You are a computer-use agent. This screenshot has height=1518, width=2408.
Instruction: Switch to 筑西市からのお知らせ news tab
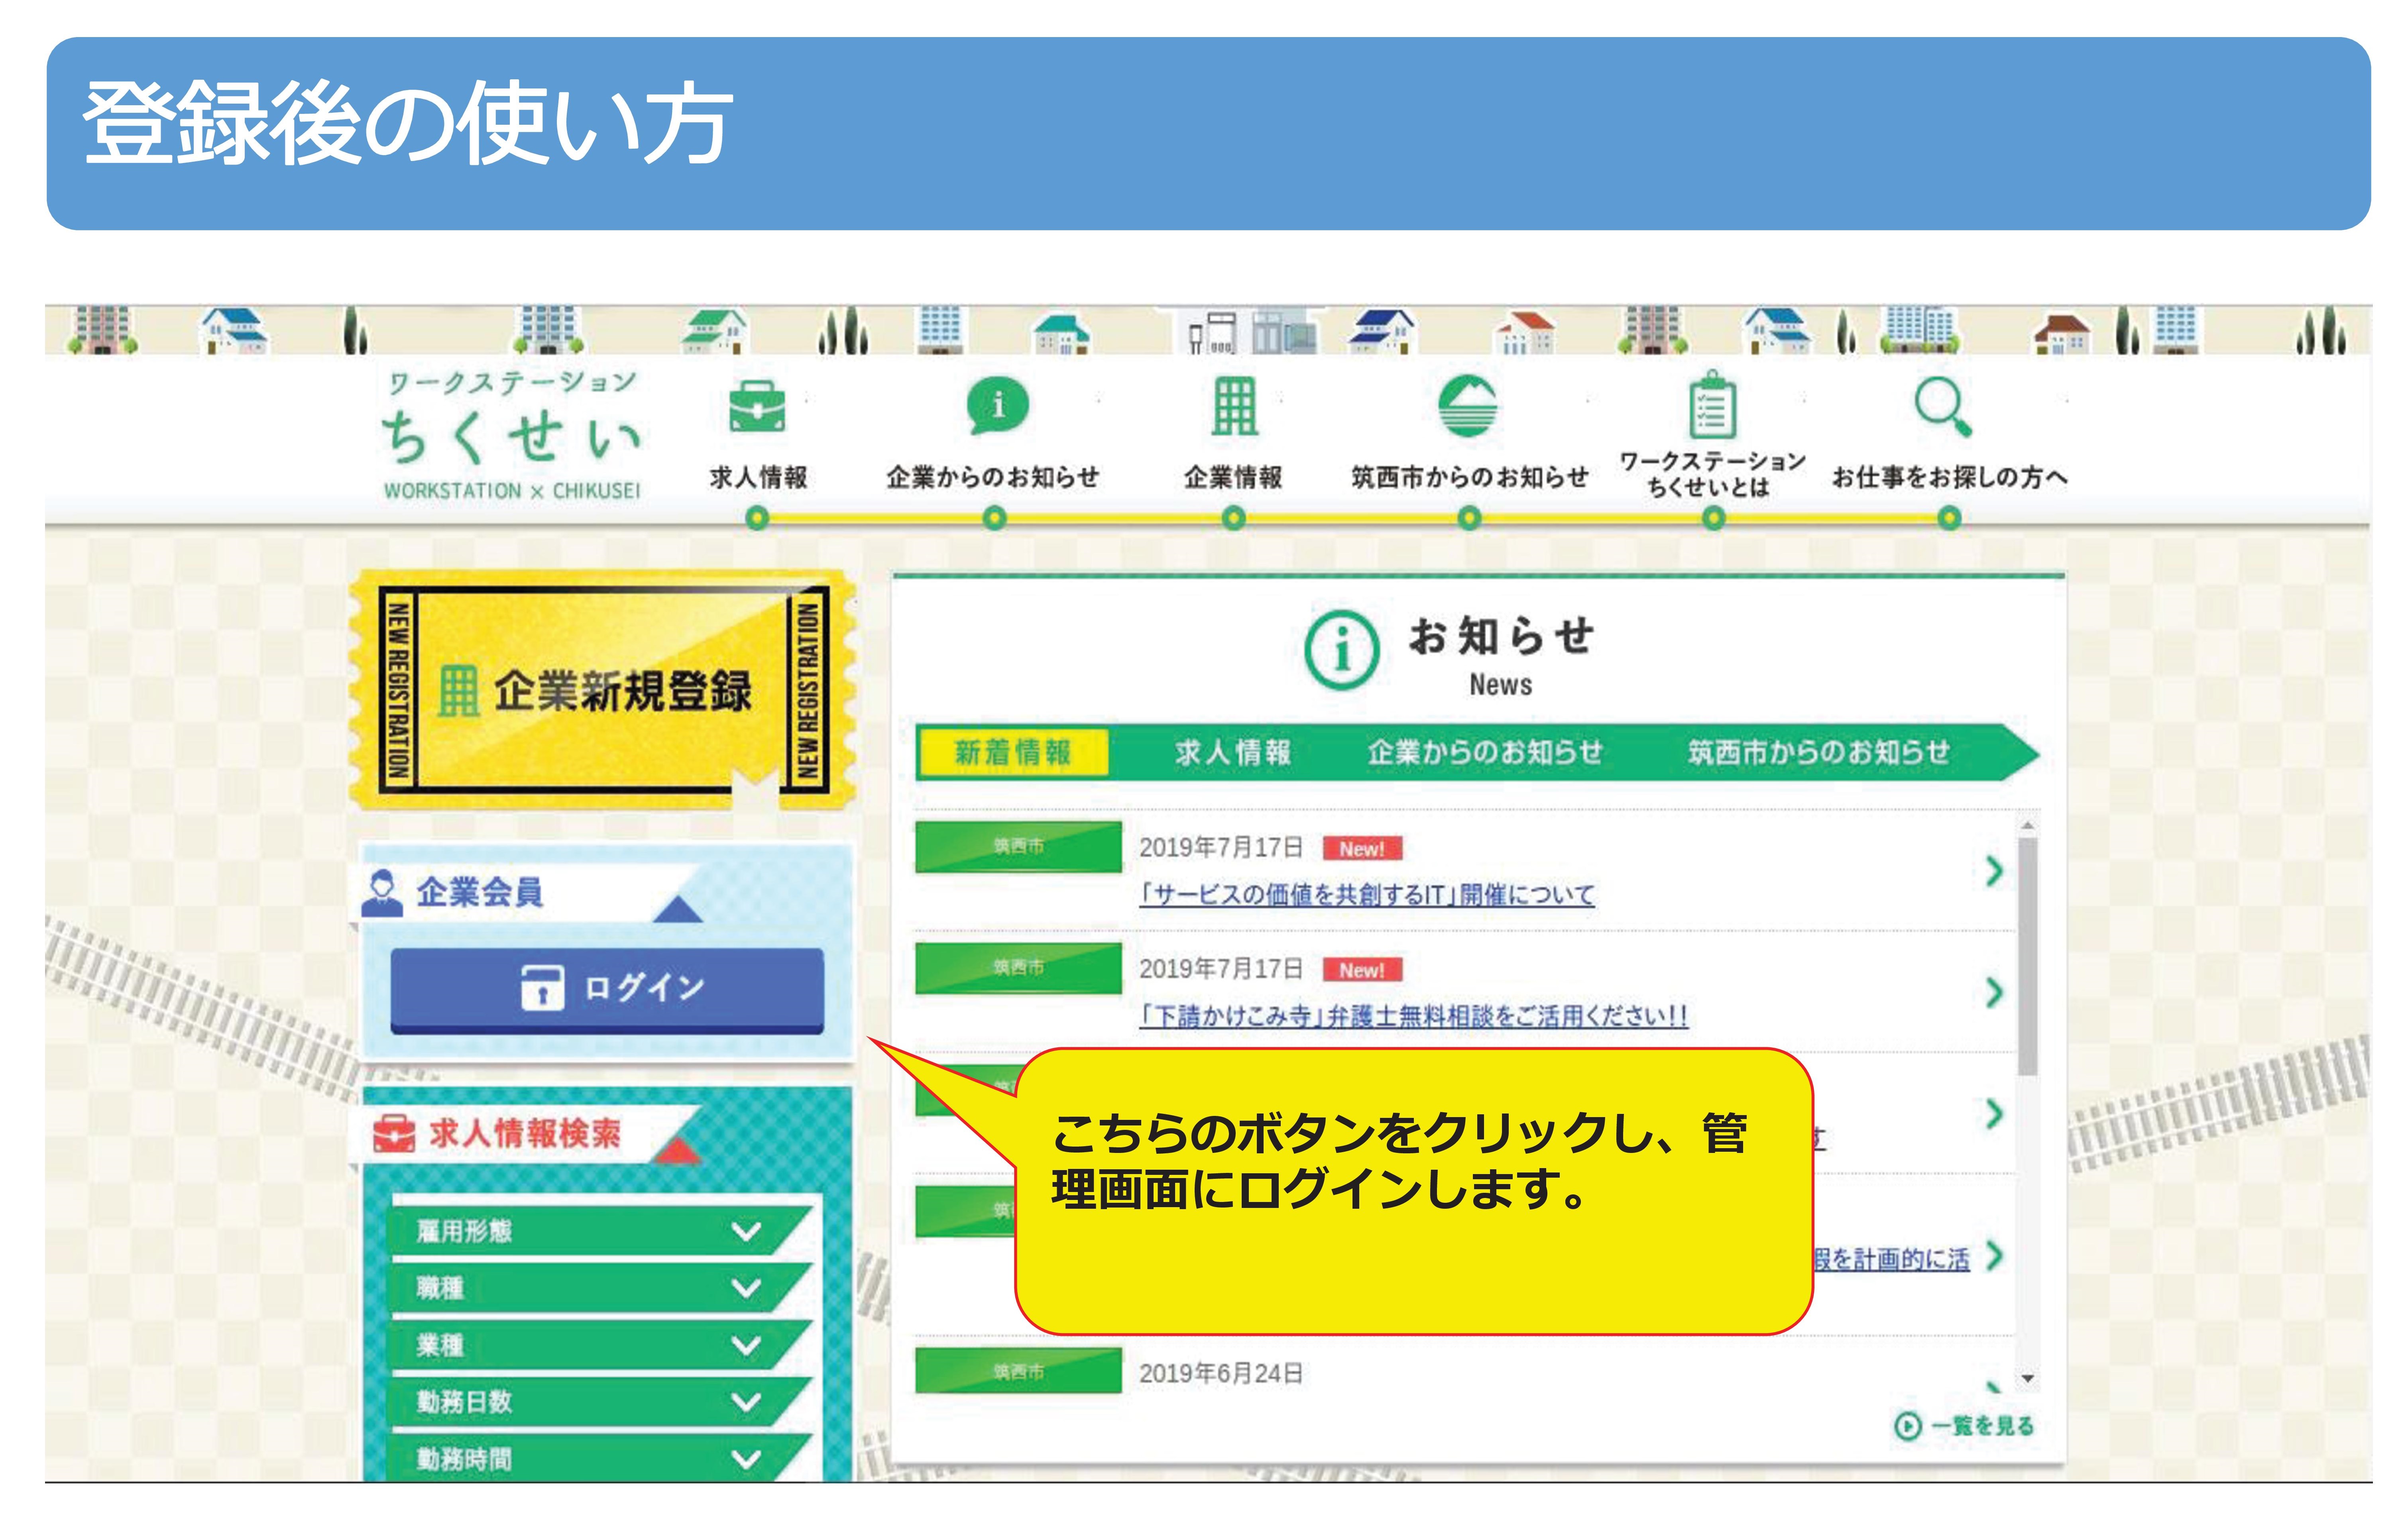click(1818, 752)
